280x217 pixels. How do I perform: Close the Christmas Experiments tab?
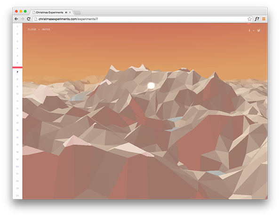coord(70,12)
